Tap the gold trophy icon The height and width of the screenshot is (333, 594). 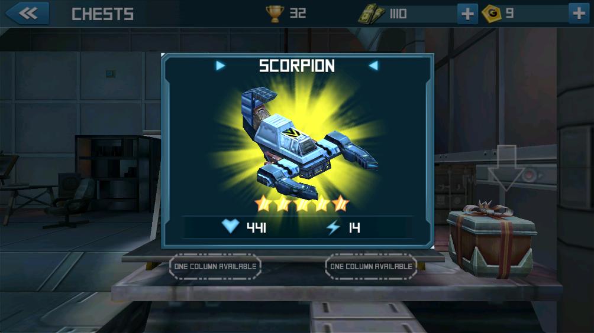coord(275,14)
